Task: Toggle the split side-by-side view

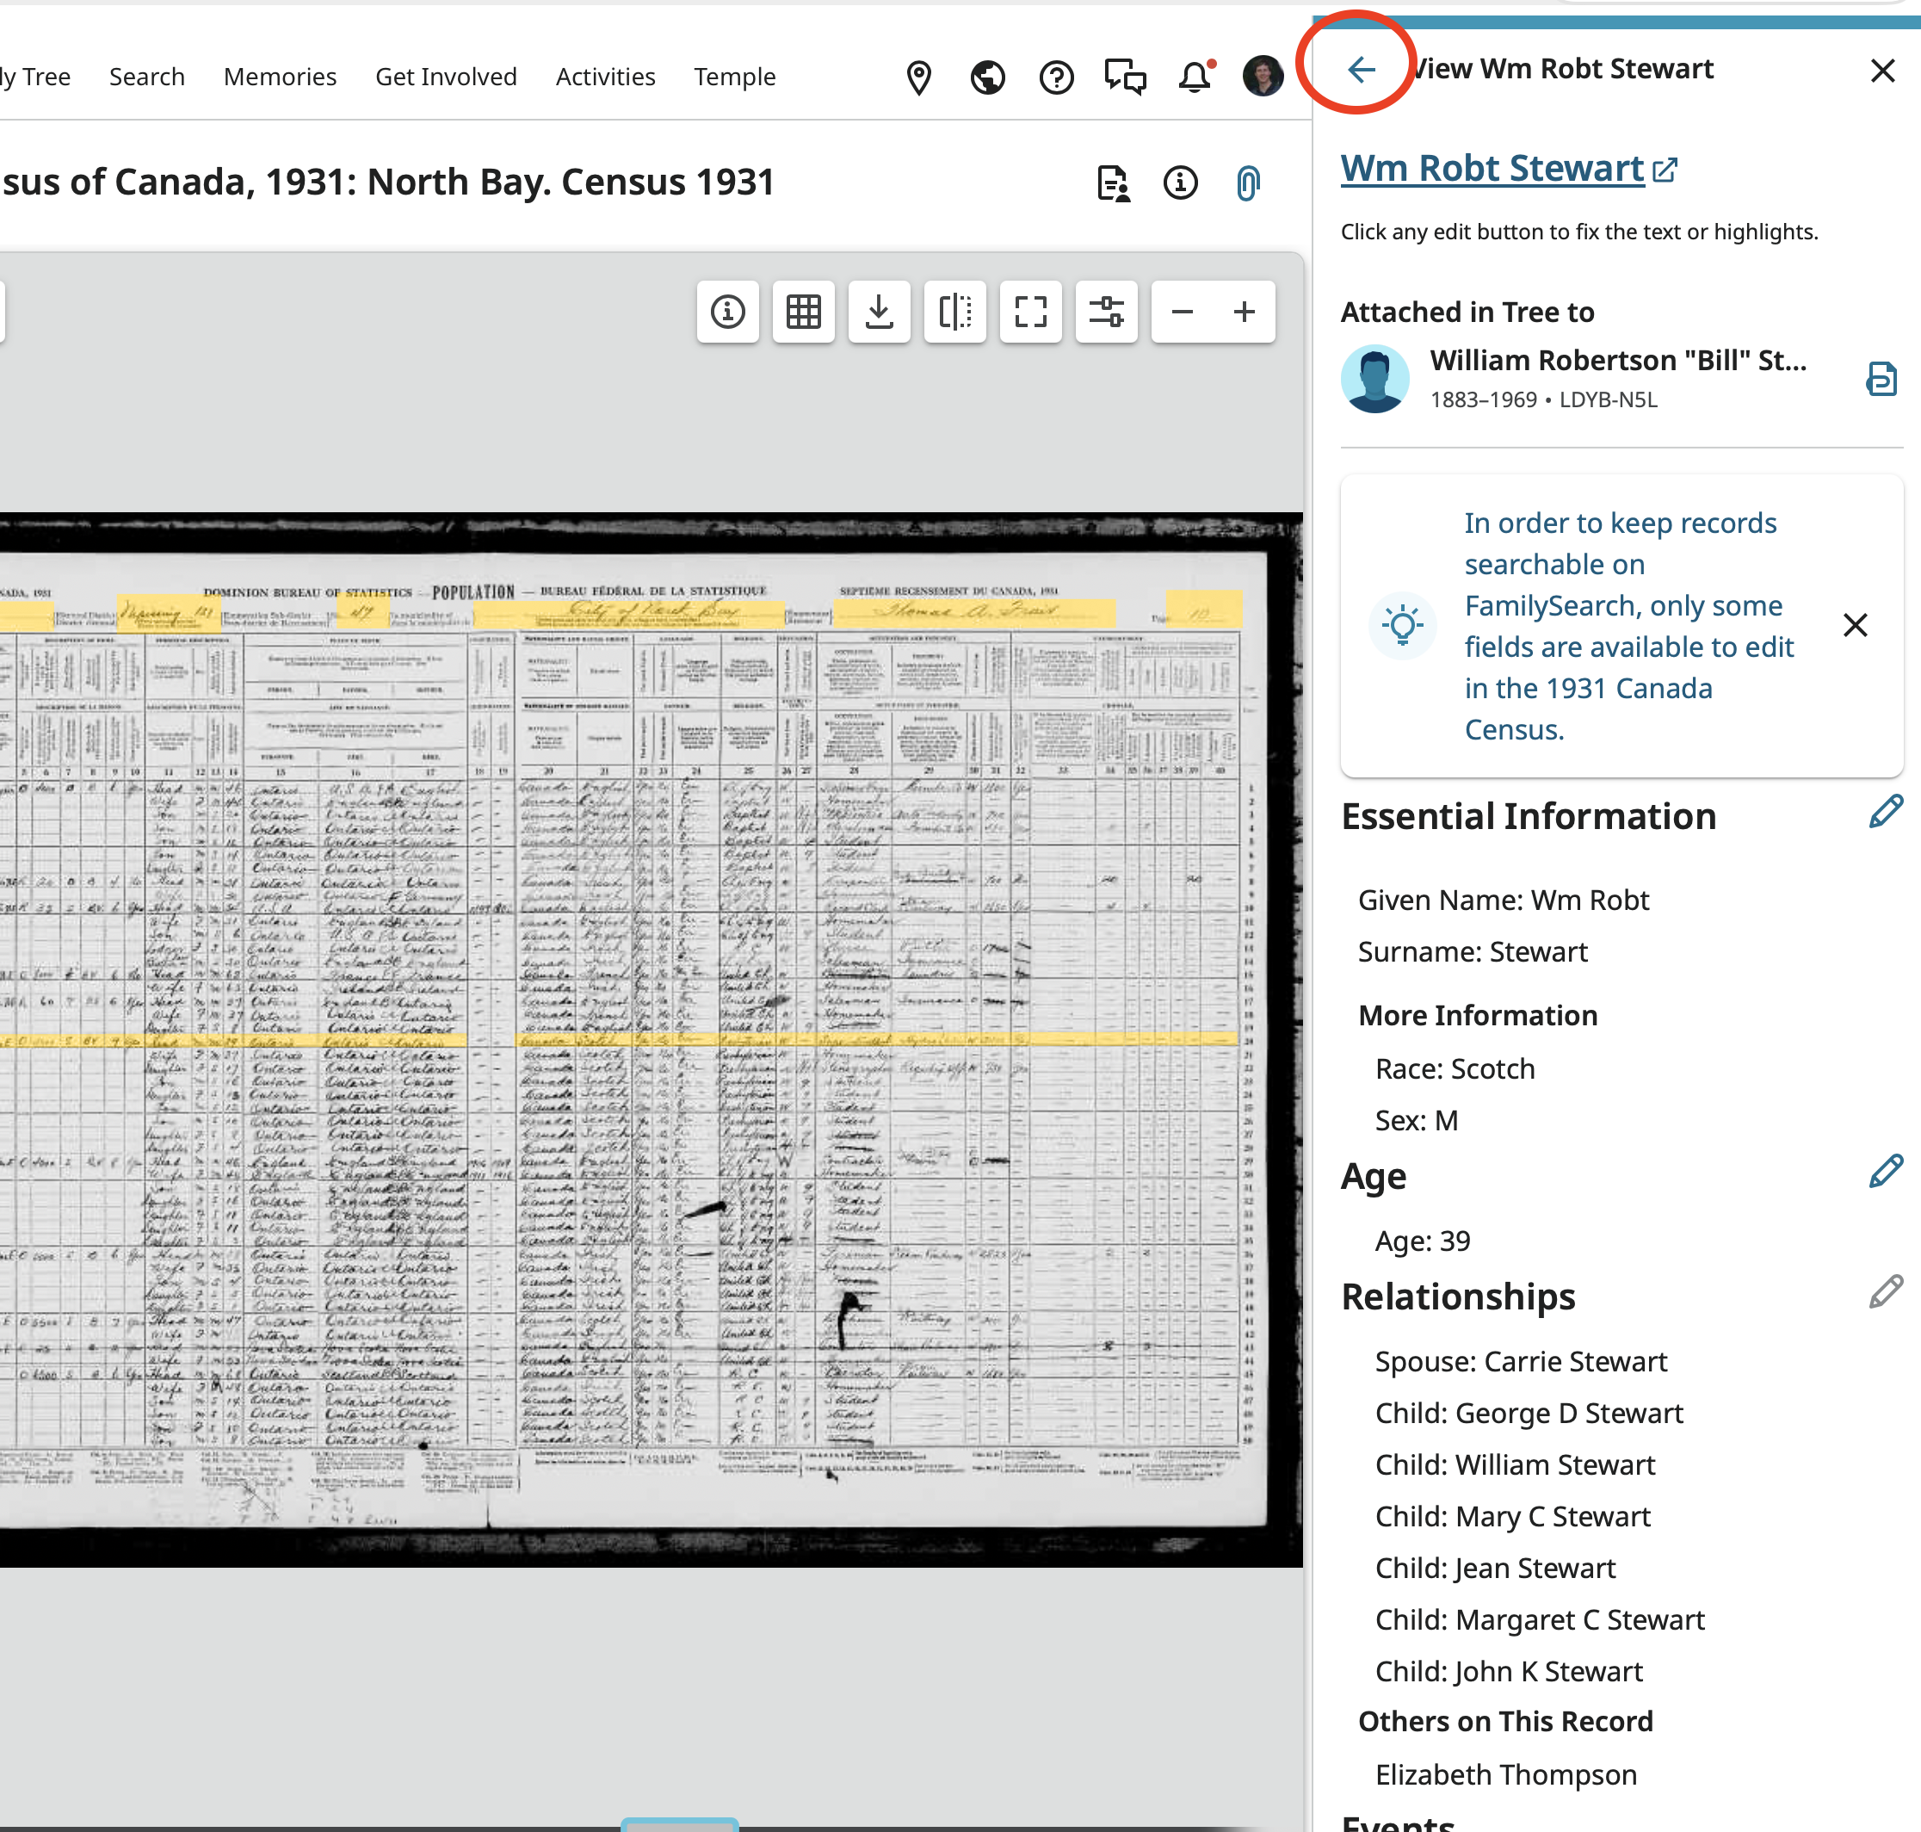Action: point(954,313)
